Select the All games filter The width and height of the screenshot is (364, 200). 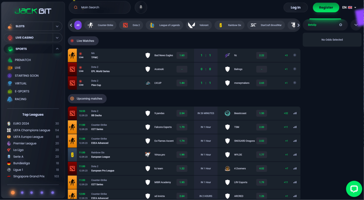click(x=78, y=25)
